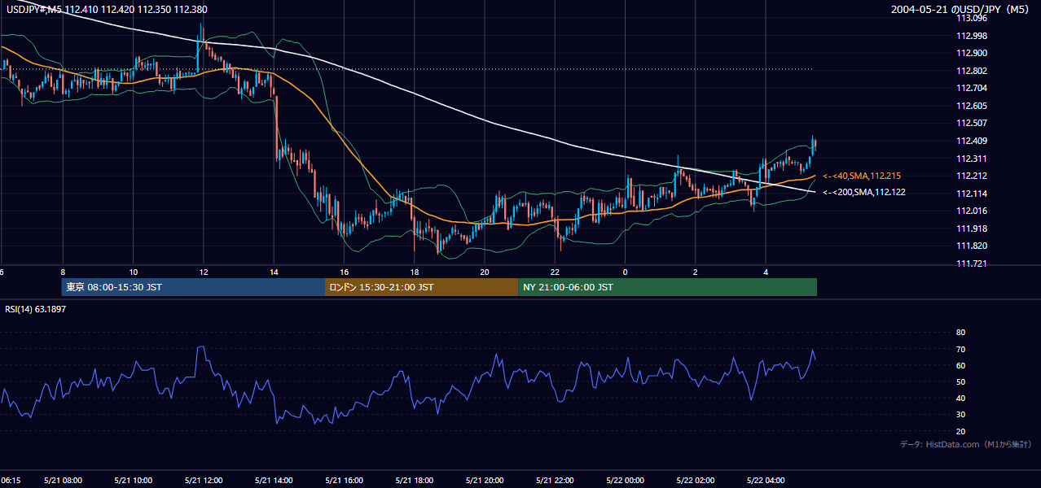The width and height of the screenshot is (1041, 488).
Task: Click RSI axis level 30
Action: point(960,415)
